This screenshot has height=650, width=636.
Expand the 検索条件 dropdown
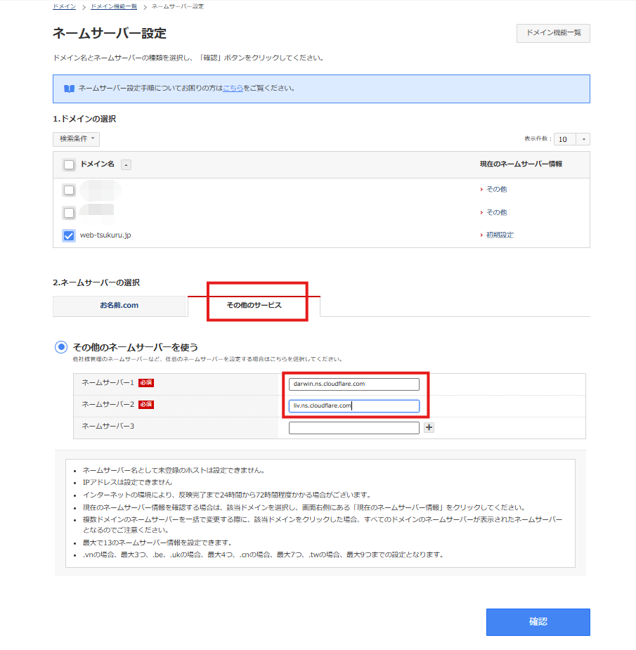point(75,139)
